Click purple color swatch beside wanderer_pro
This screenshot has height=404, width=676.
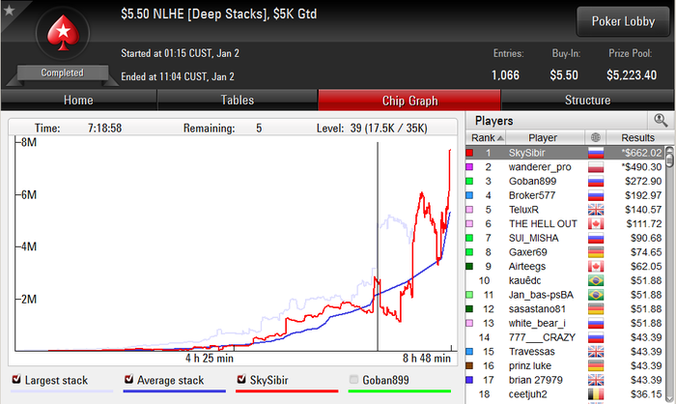pos(469,167)
